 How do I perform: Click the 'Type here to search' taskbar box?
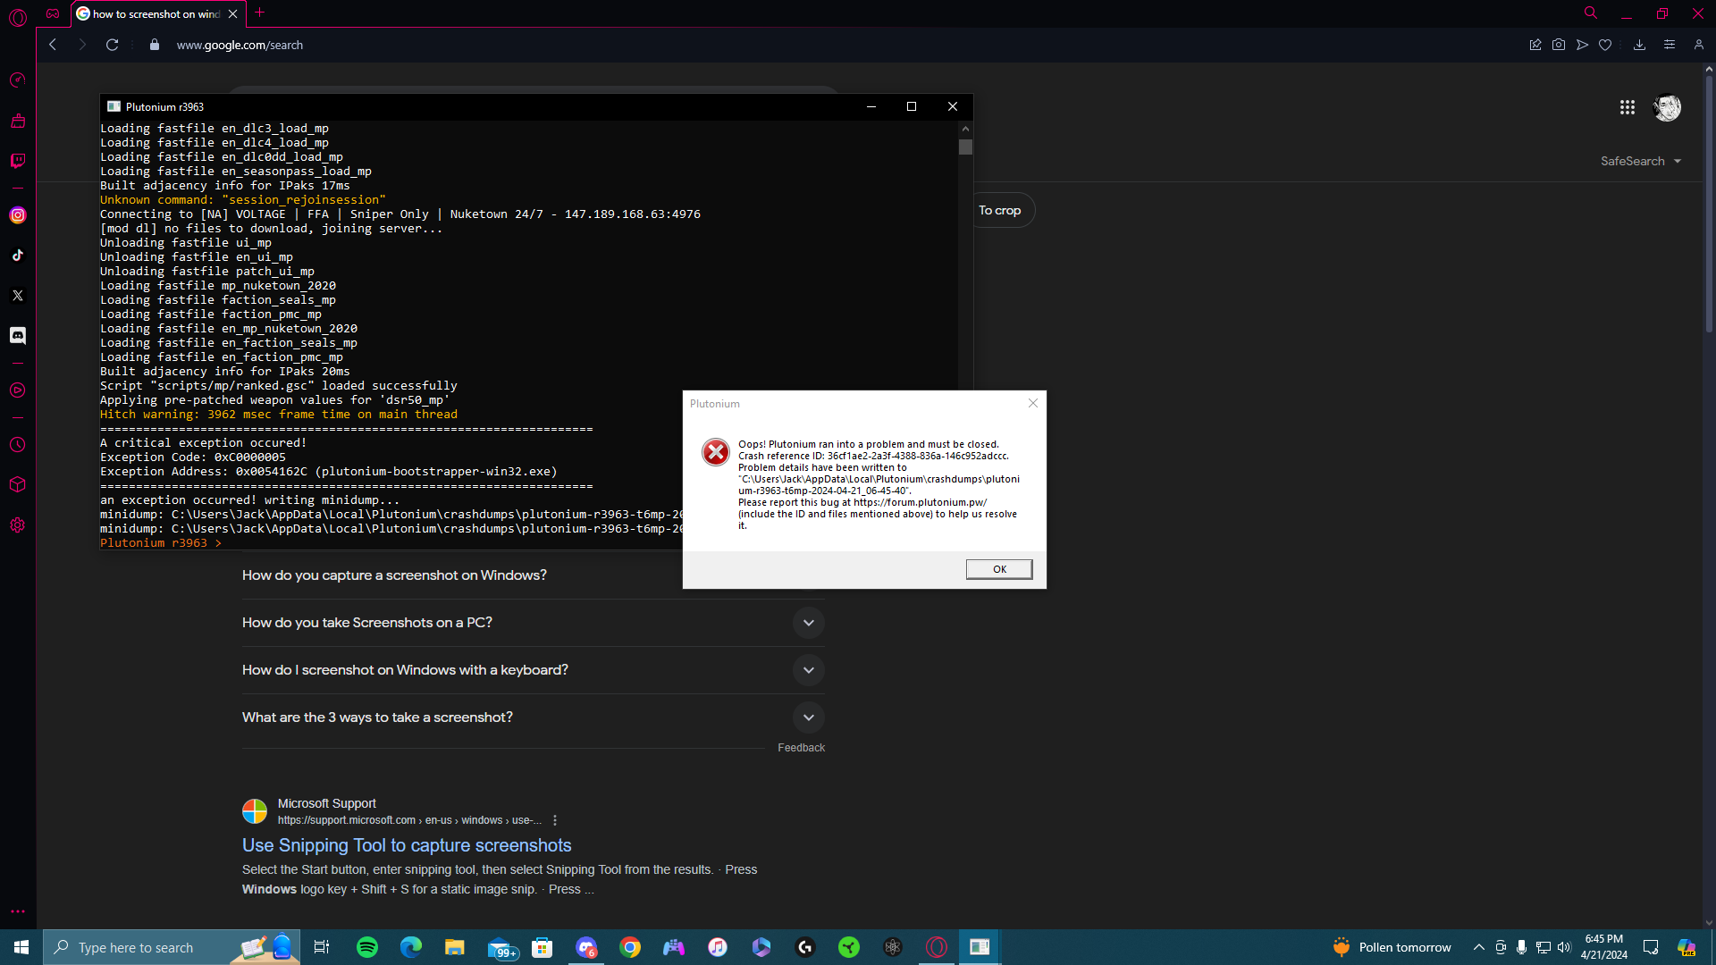click(172, 947)
